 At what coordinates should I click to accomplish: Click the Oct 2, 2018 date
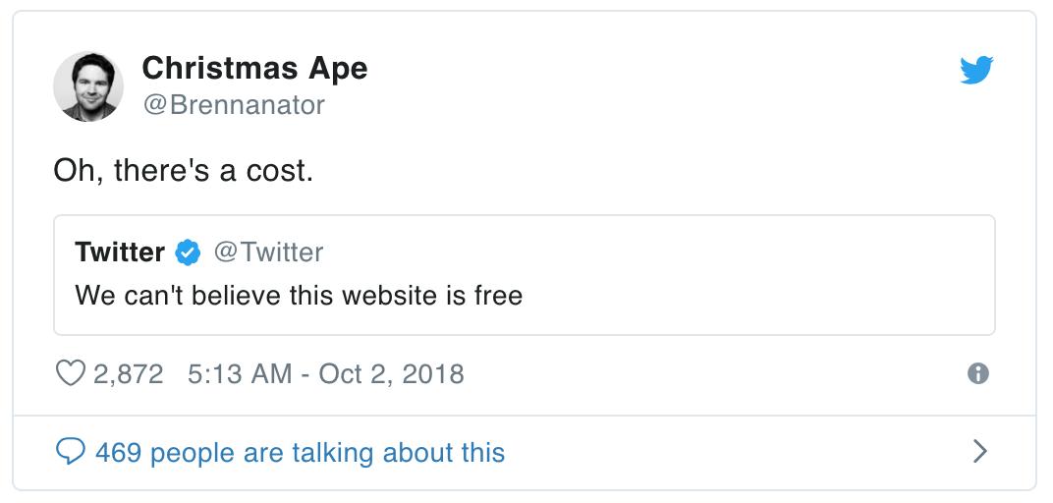click(x=391, y=373)
